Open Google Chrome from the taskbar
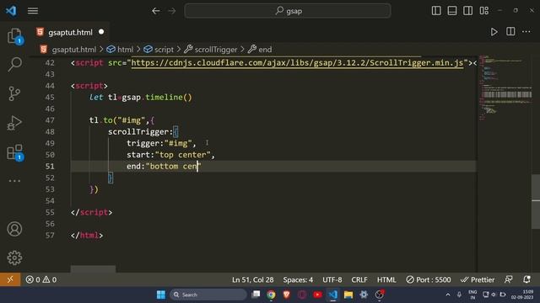Viewport: 540px width, 303px height. coord(271,295)
